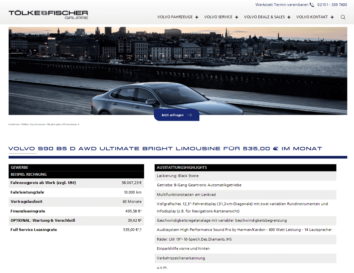Expand the plus next to Volvo Kontakt
Image resolution: width=354 pixels, height=273 pixels.
332,17
